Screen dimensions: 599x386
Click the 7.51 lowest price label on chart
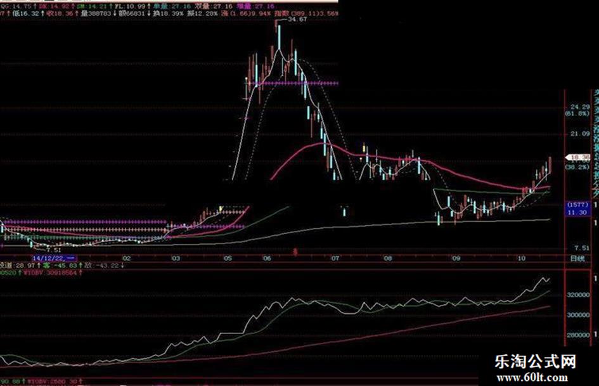(x=53, y=250)
